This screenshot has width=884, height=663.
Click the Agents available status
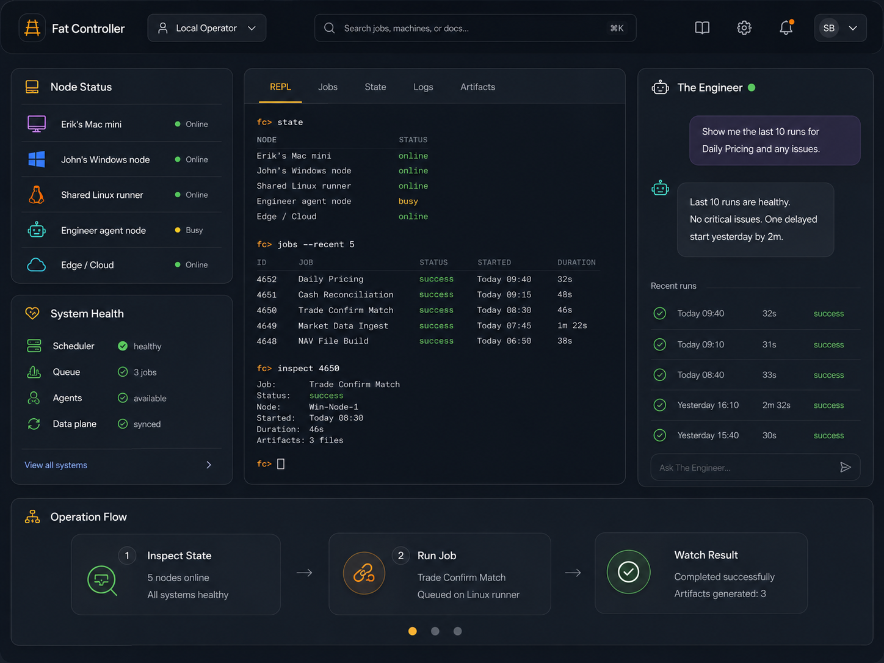coord(142,398)
